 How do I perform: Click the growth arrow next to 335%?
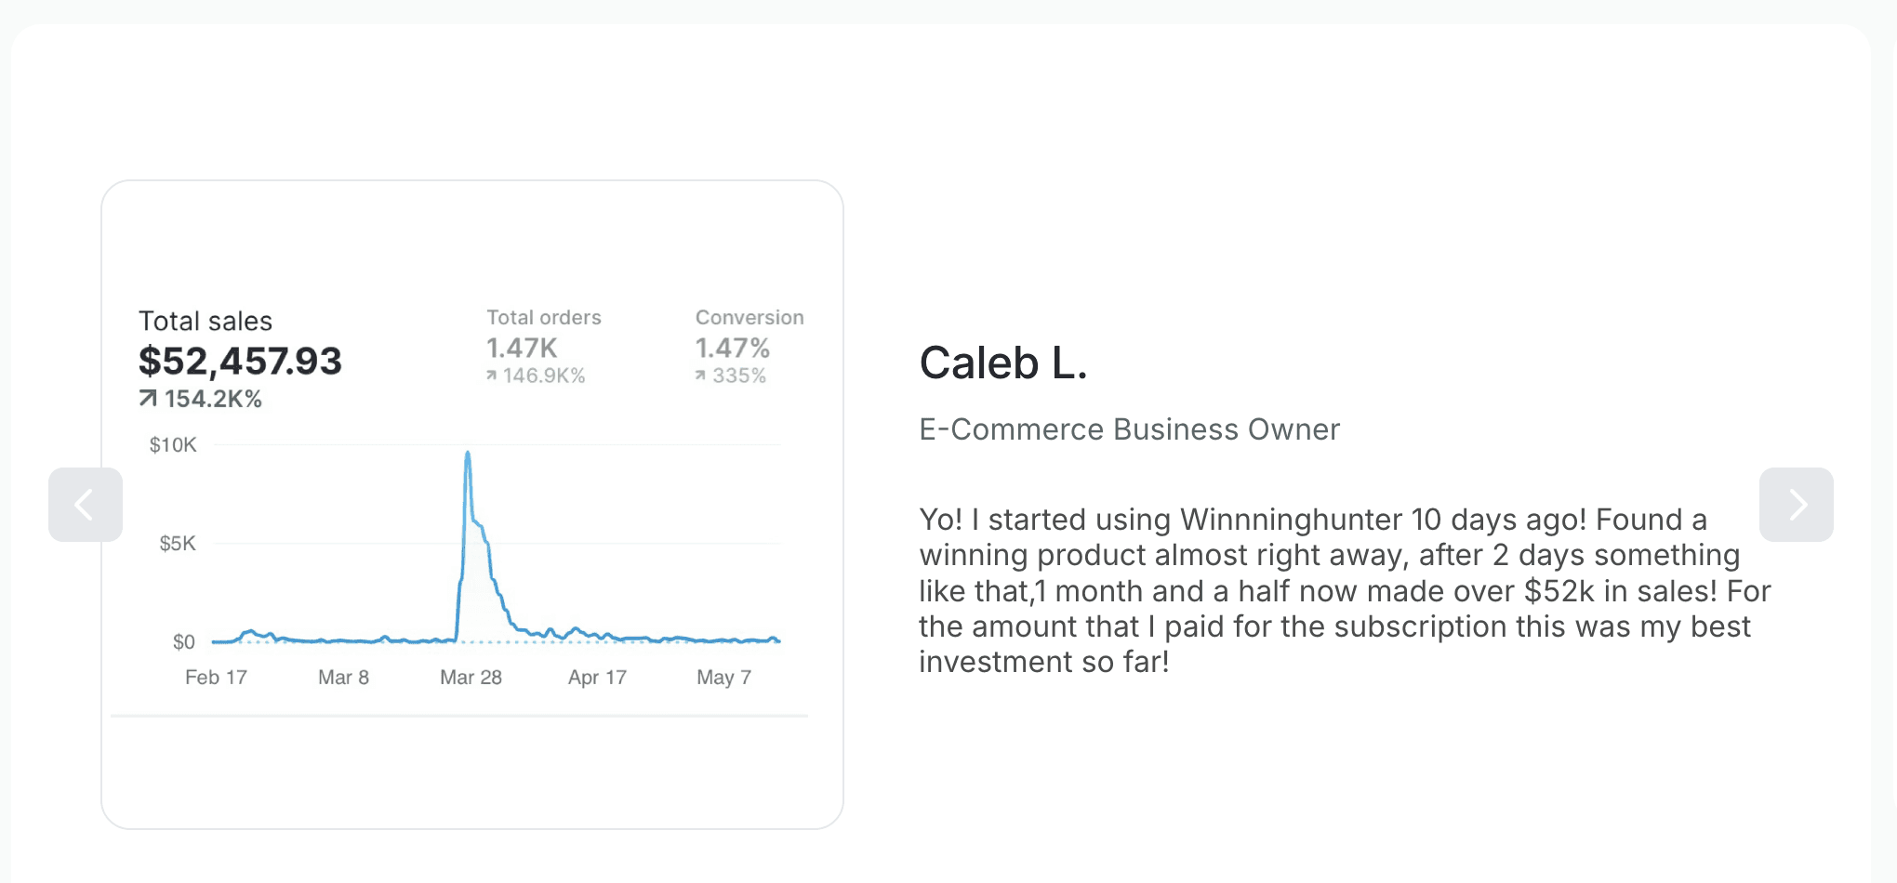click(700, 376)
